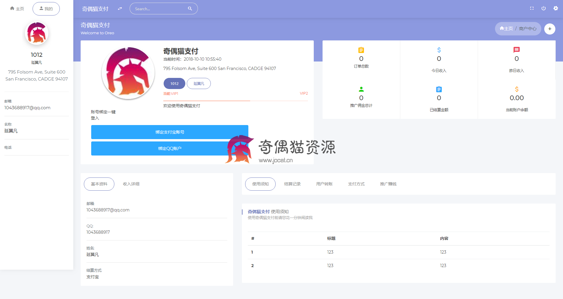563x299 pixels.
Task: Click the 1012 badge button
Action: pos(174,83)
